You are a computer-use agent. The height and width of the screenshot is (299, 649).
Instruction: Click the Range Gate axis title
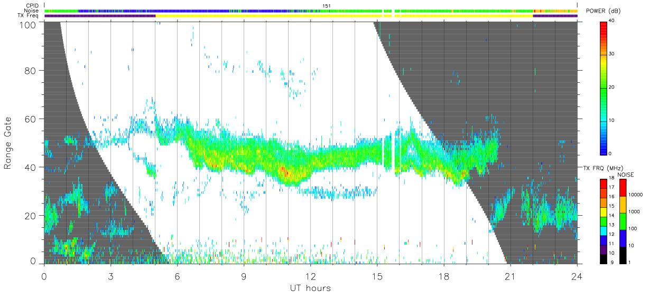coord(8,143)
